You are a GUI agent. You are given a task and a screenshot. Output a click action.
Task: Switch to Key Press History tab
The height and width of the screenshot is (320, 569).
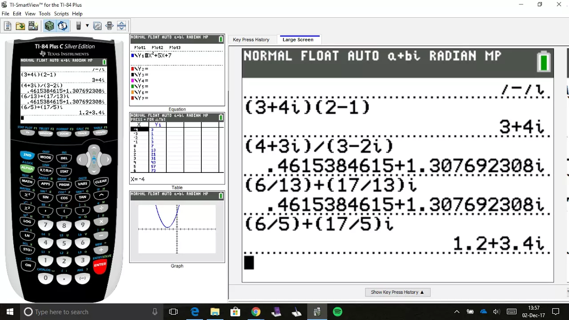pyautogui.click(x=251, y=40)
